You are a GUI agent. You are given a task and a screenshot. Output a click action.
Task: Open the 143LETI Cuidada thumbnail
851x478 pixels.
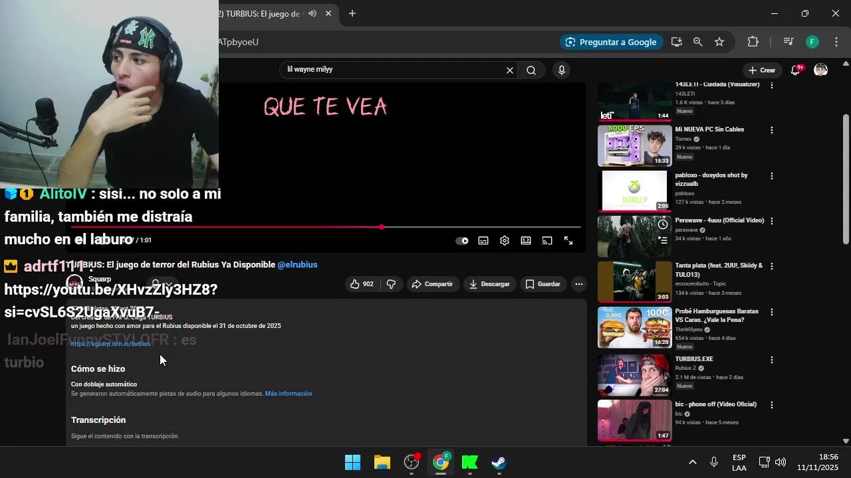(634, 102)
